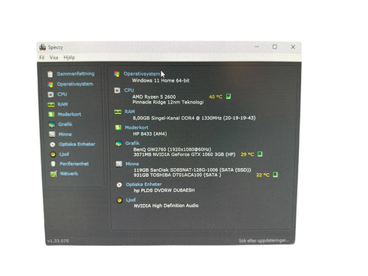Click the Operativsystem heading in summary panel
This screenshot has width=368, height=276.
click(x=142, y=74)
